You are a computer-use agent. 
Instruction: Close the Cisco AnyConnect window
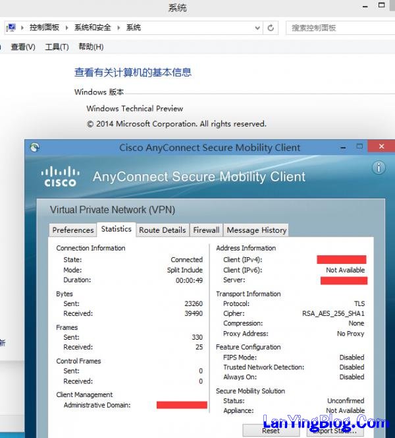pos(381,146)
